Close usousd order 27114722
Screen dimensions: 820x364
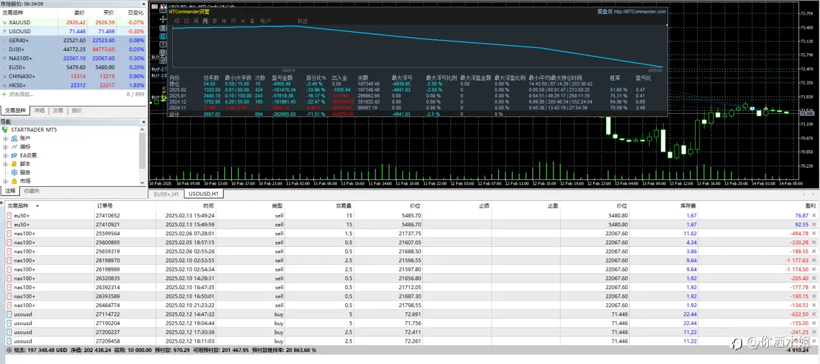coord(816,314)
